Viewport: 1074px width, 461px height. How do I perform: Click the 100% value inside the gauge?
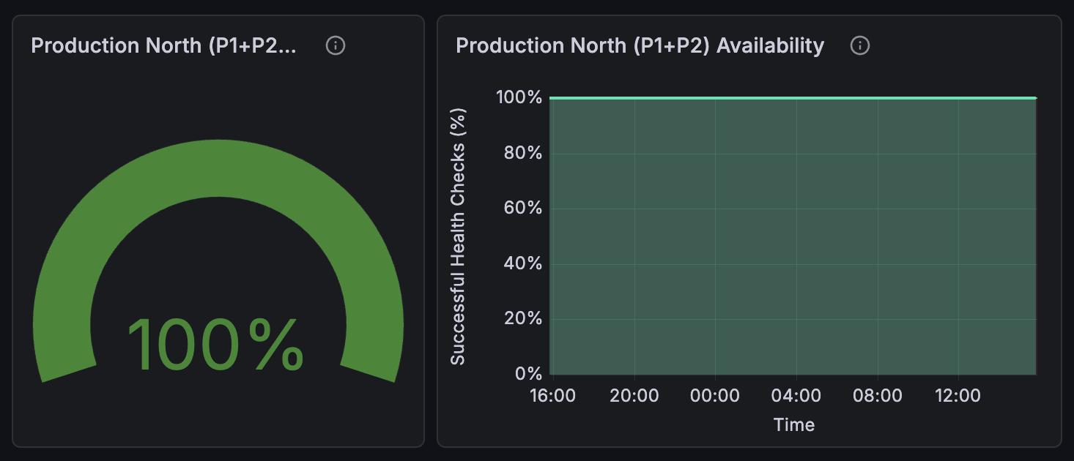coord(216,344)
